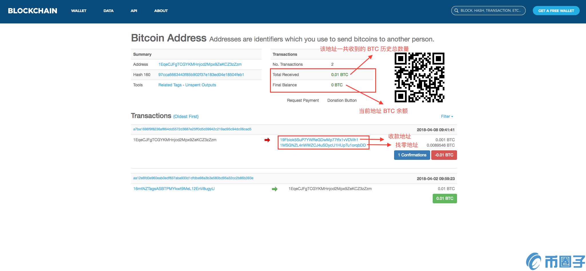
Task: Click the 0.0089546 BTC output amount
Action: click(x=441, y=145)
